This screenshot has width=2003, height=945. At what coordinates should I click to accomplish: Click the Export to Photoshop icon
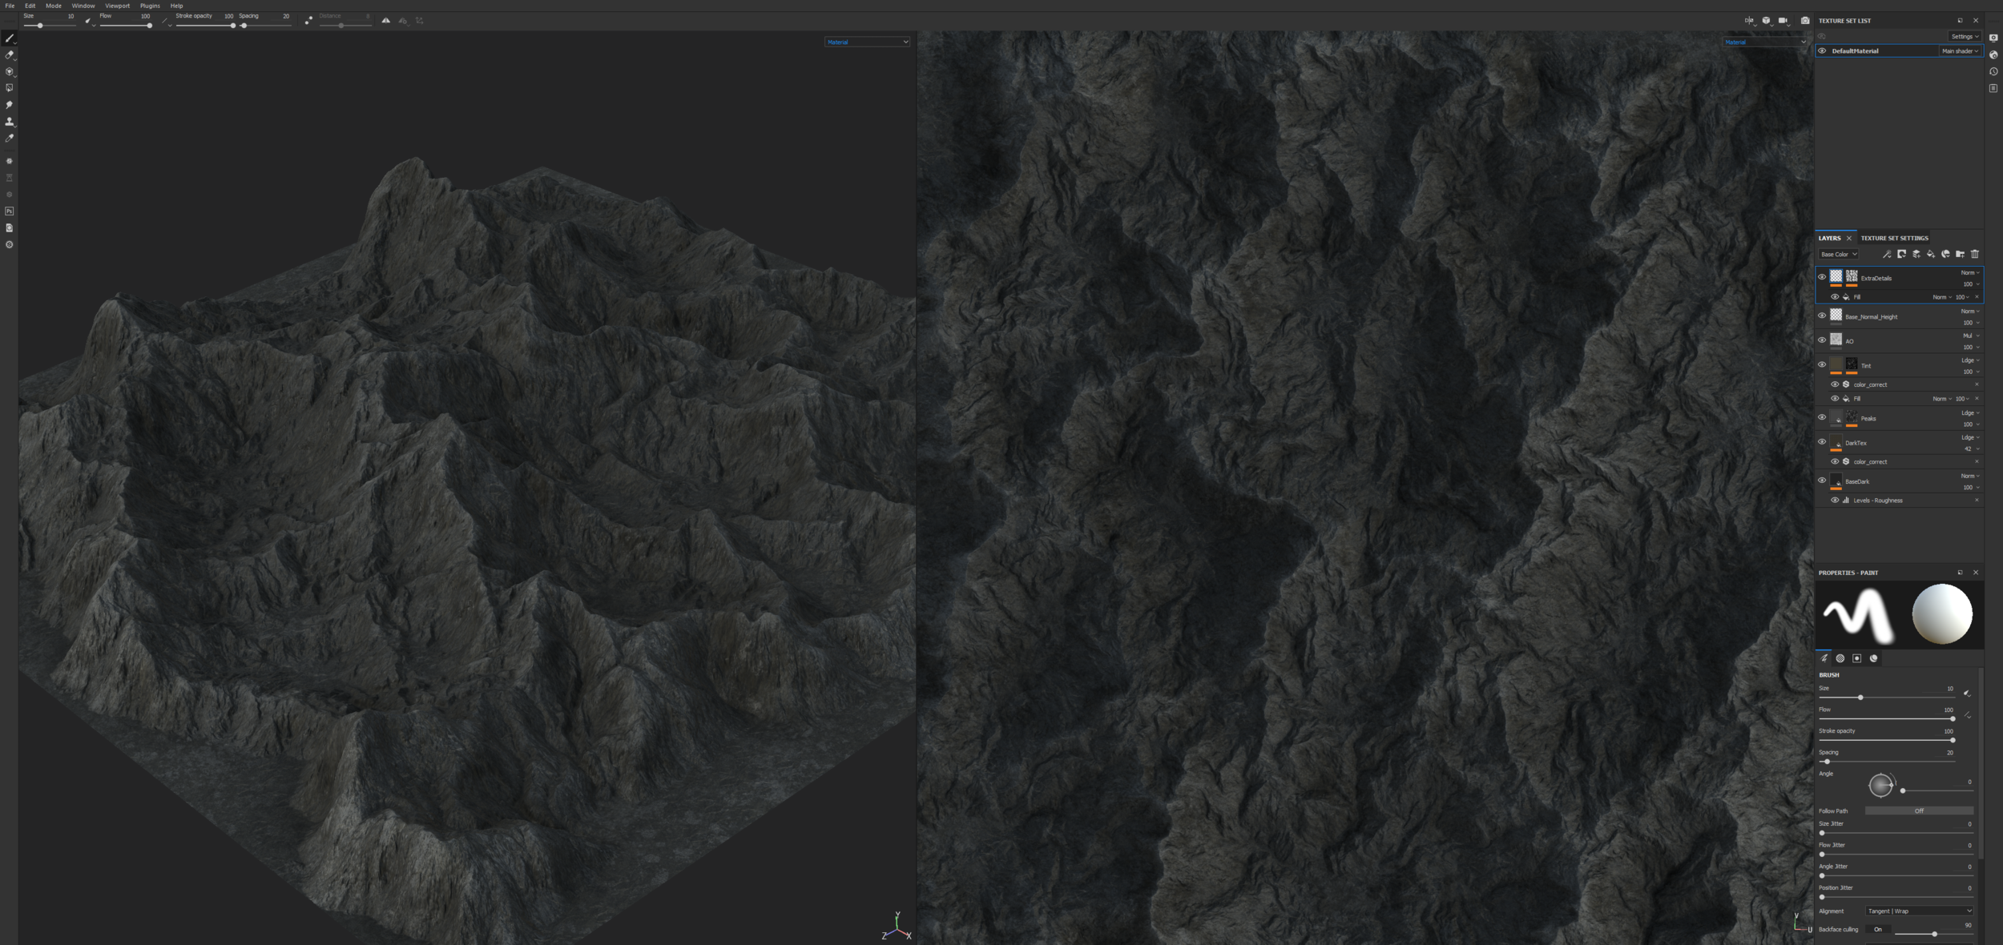(10, 211)
